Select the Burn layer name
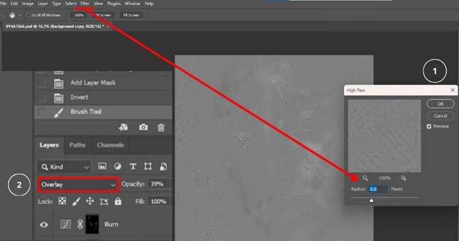The width and height of the screenshot is (459, 241). click(x=111, y=224)
